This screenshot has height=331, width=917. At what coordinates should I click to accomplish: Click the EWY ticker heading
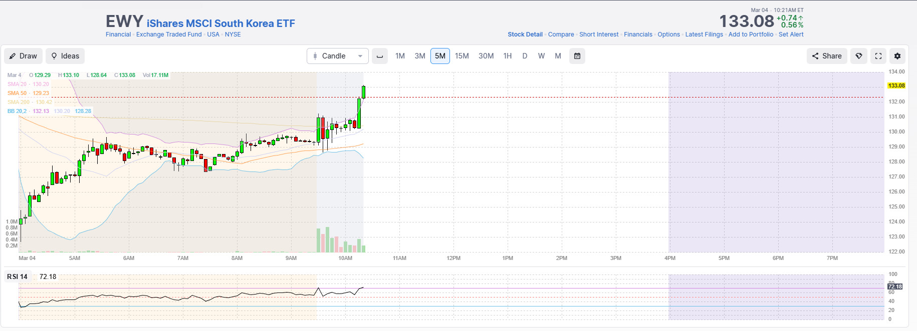click(124, 21)
